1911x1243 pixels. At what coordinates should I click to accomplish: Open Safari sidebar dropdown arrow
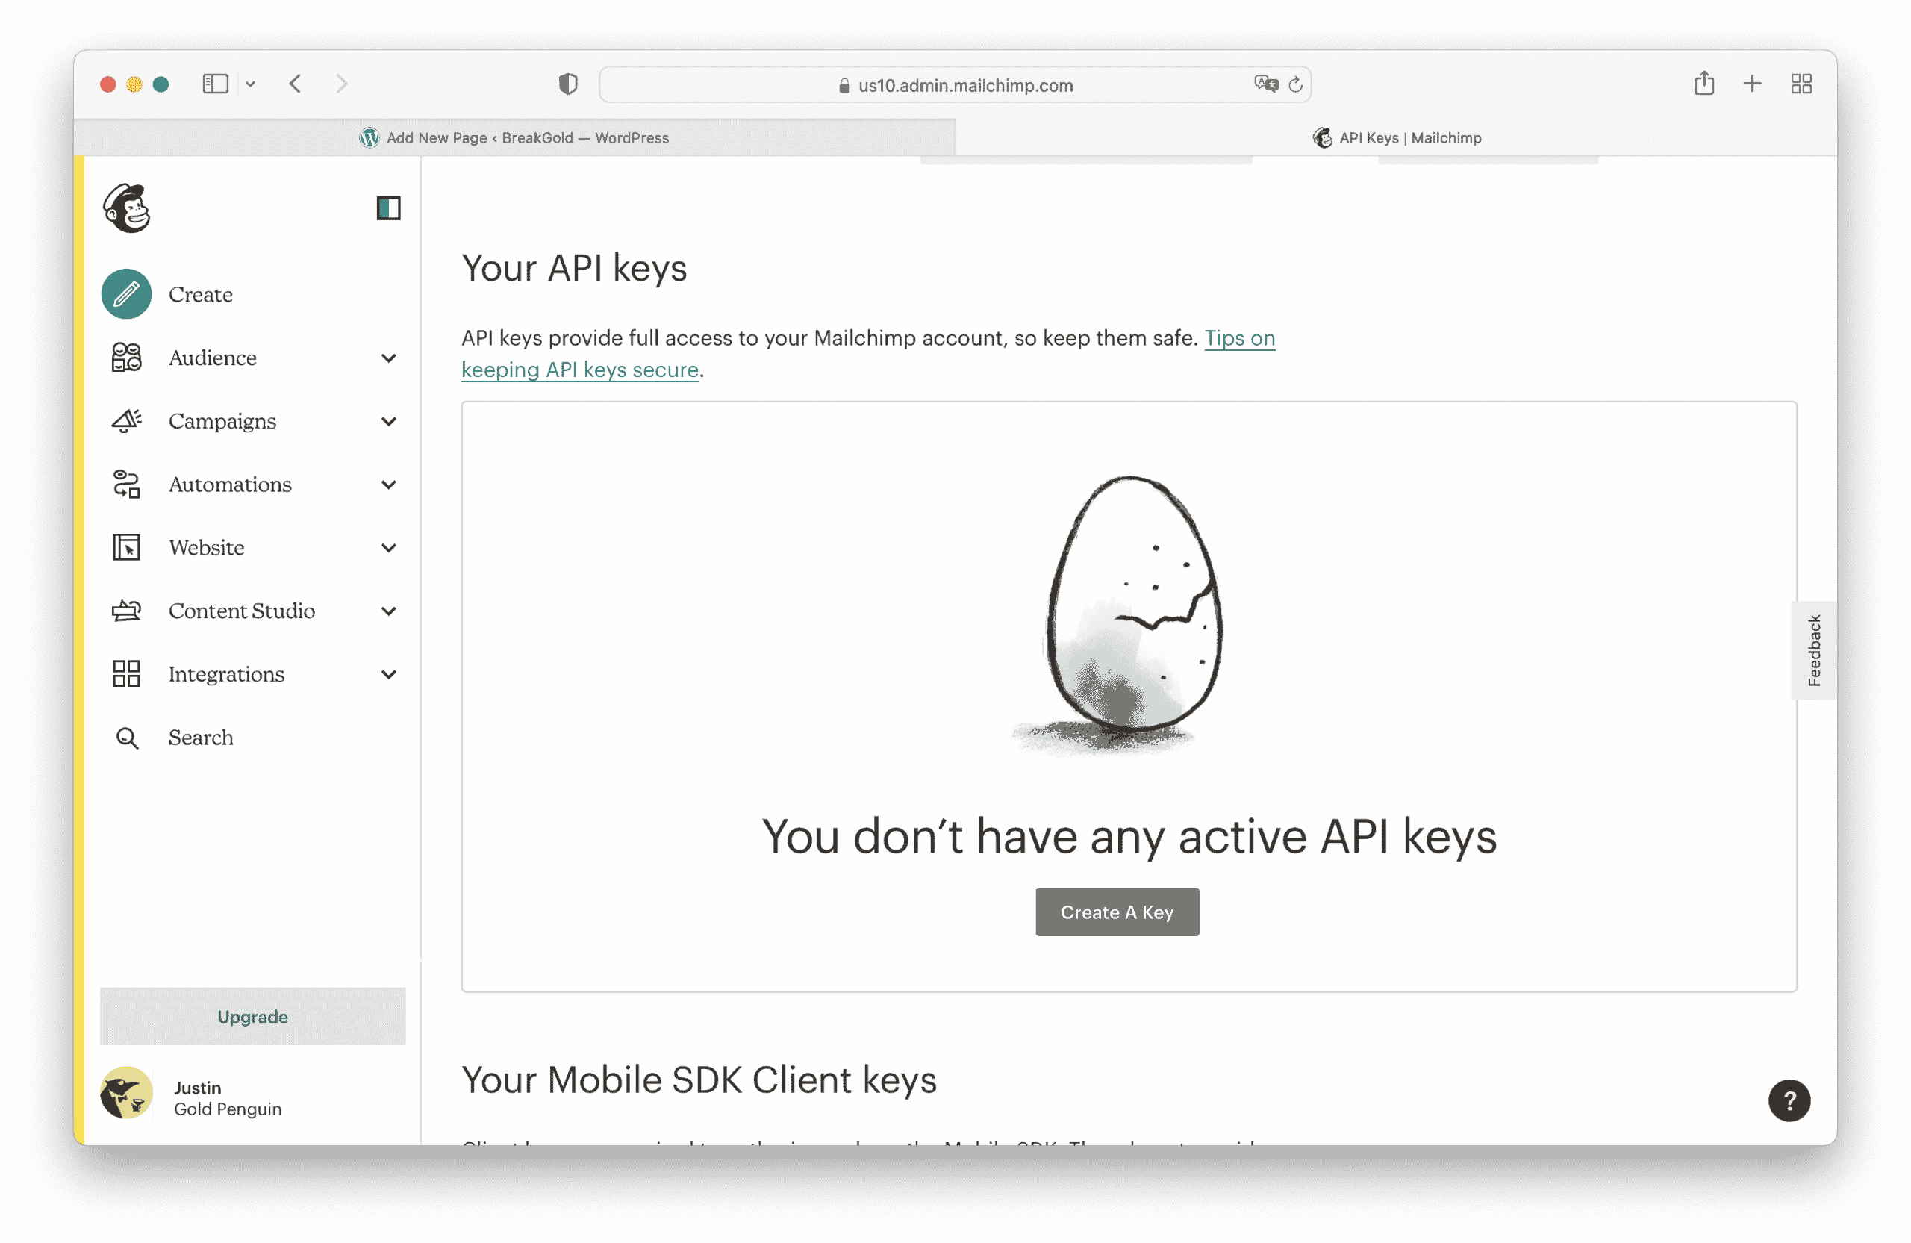tap(251, 84)
